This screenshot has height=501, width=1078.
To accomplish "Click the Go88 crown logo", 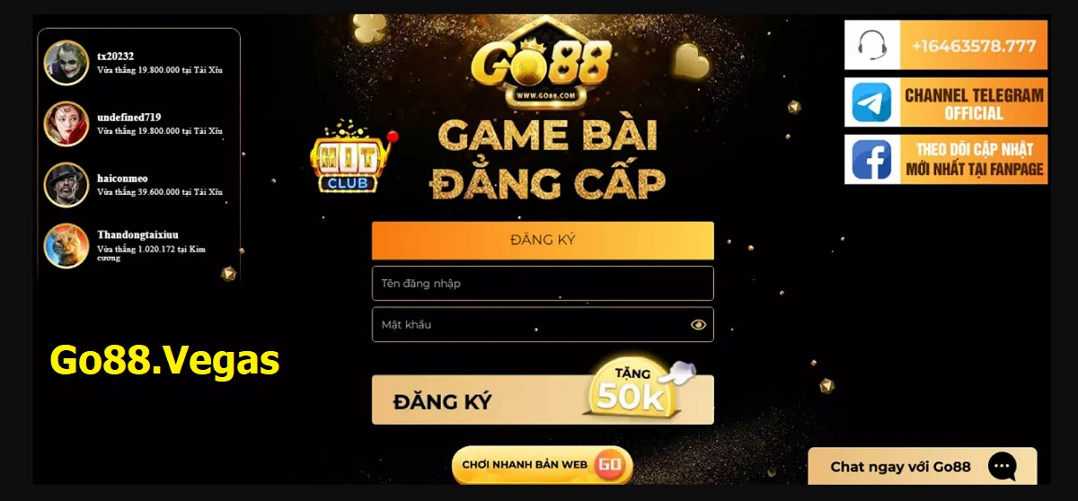I will pos(541,61).
